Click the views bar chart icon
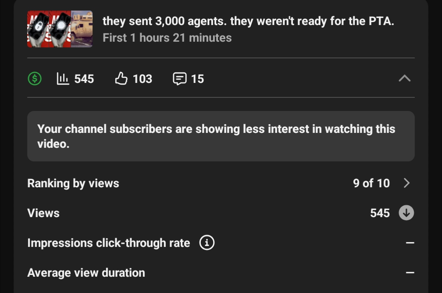This screenshot has width=442, height=293. [x=63, y=79]
